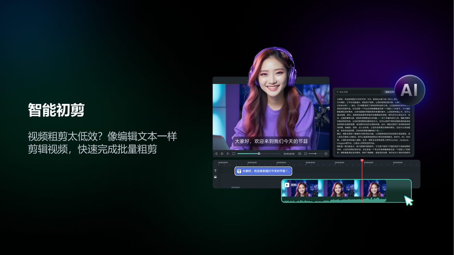The image size is (454, 255).
Task: Click the zoom in plus icon
Action: point(326,154)
